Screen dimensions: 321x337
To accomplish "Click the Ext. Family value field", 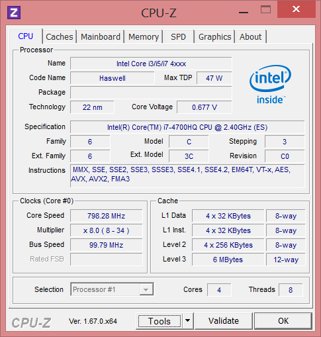I will pos(90,156).
